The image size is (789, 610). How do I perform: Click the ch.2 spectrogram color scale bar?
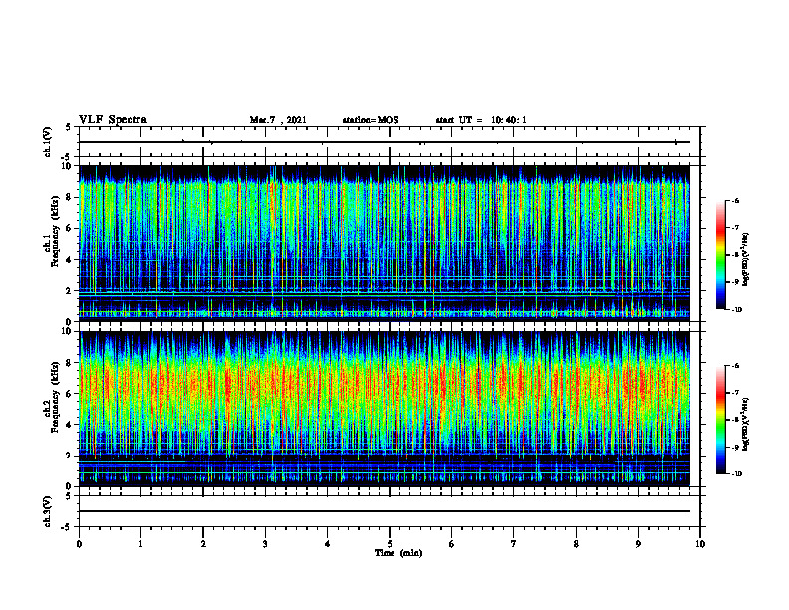point(720,420)
